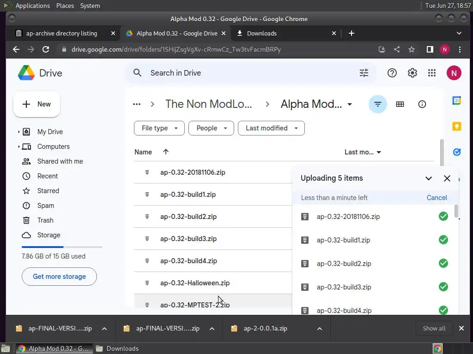Open the Last modified filter dropdown
This screenshot has height=354, width=473.
tap(271, 128)
